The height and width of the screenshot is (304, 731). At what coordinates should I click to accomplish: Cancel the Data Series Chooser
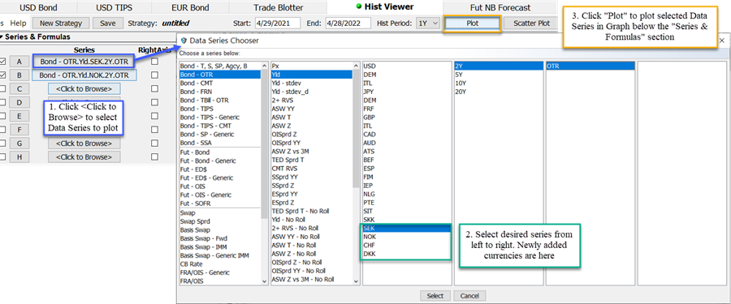click(x=469, y=296)
